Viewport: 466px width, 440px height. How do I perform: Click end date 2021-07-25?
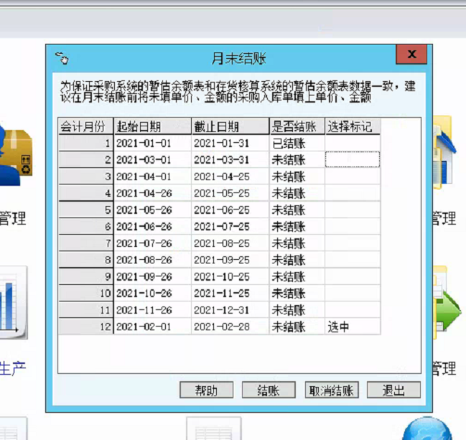tap(230, 227)
